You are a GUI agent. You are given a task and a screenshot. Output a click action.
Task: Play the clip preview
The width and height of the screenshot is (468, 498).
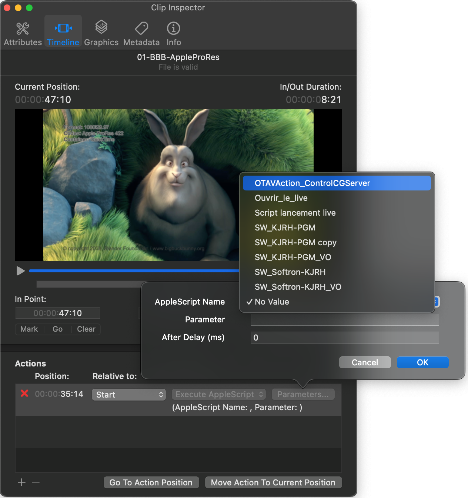(20, 271)
